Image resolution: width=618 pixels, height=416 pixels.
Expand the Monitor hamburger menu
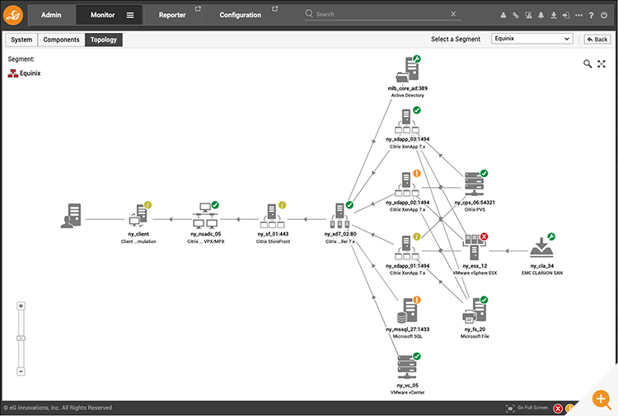[x=130, y=15]
